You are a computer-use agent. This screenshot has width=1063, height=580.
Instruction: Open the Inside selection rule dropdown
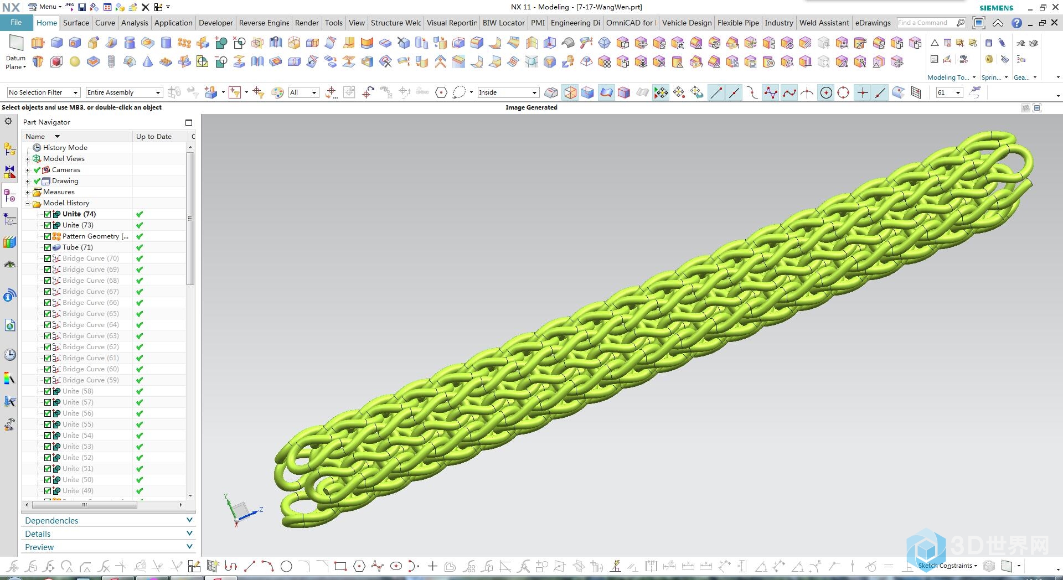[x=508, y=92]
